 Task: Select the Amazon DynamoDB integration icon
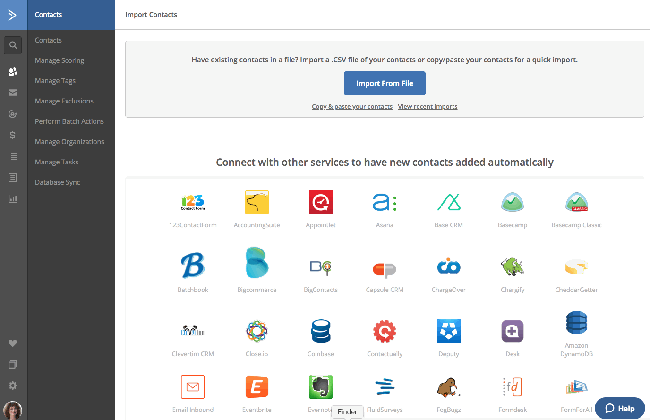click(x=576, y=323)
